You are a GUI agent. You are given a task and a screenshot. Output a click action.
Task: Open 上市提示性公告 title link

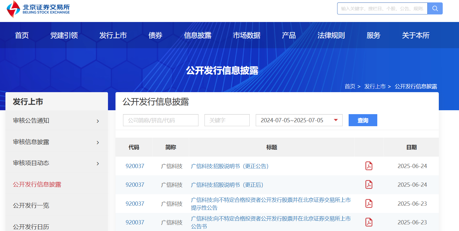coord(271,204)
